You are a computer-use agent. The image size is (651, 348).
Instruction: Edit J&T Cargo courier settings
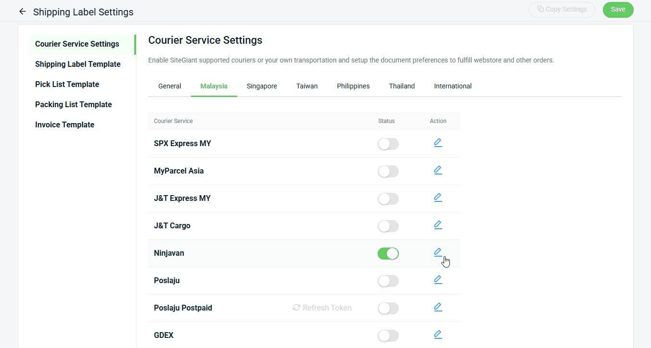pos(438,225)
